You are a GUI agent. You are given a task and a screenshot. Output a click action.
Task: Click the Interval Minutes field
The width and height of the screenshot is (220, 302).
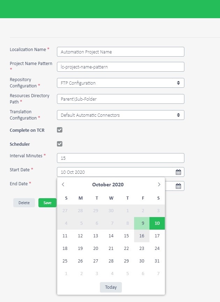120,158
